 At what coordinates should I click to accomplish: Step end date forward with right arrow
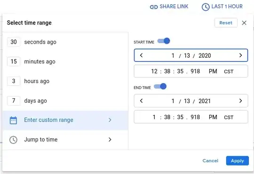240,101
